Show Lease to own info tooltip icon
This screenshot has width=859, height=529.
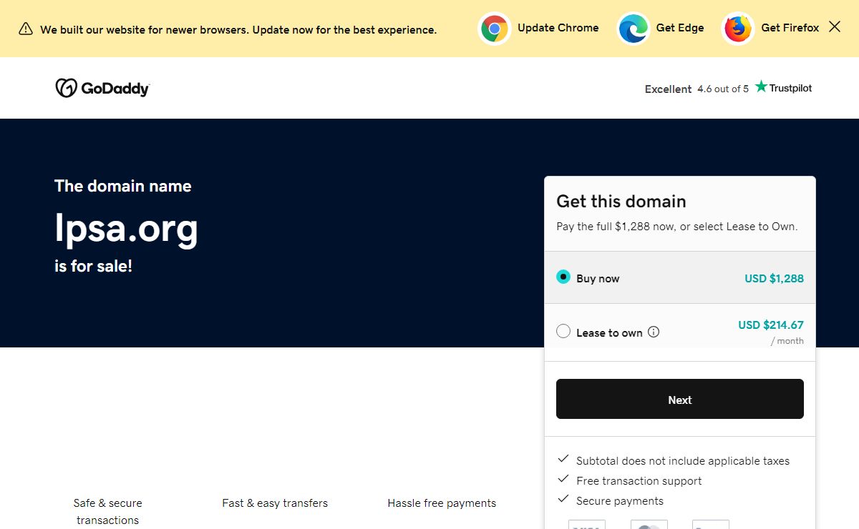(654, 332)
